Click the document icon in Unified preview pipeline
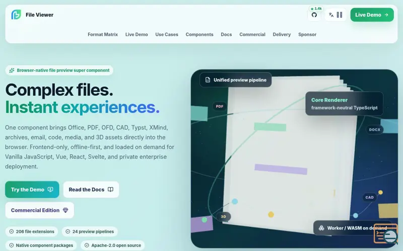403x251 pixels. [x=208, y=80]
